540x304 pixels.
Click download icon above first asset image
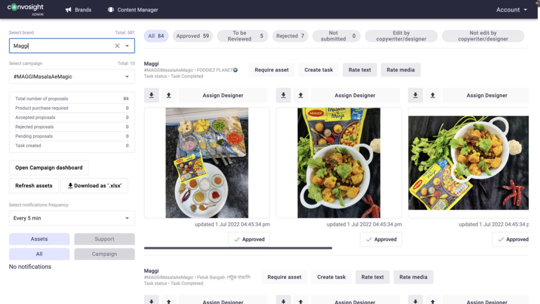click(151, 96)
